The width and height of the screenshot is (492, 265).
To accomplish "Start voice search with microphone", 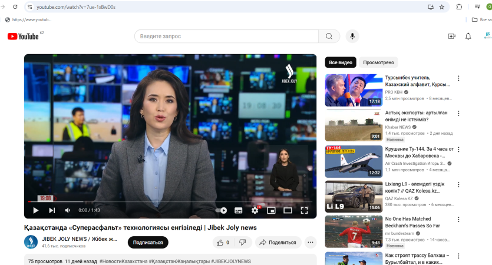I will (x=352, y=37).
